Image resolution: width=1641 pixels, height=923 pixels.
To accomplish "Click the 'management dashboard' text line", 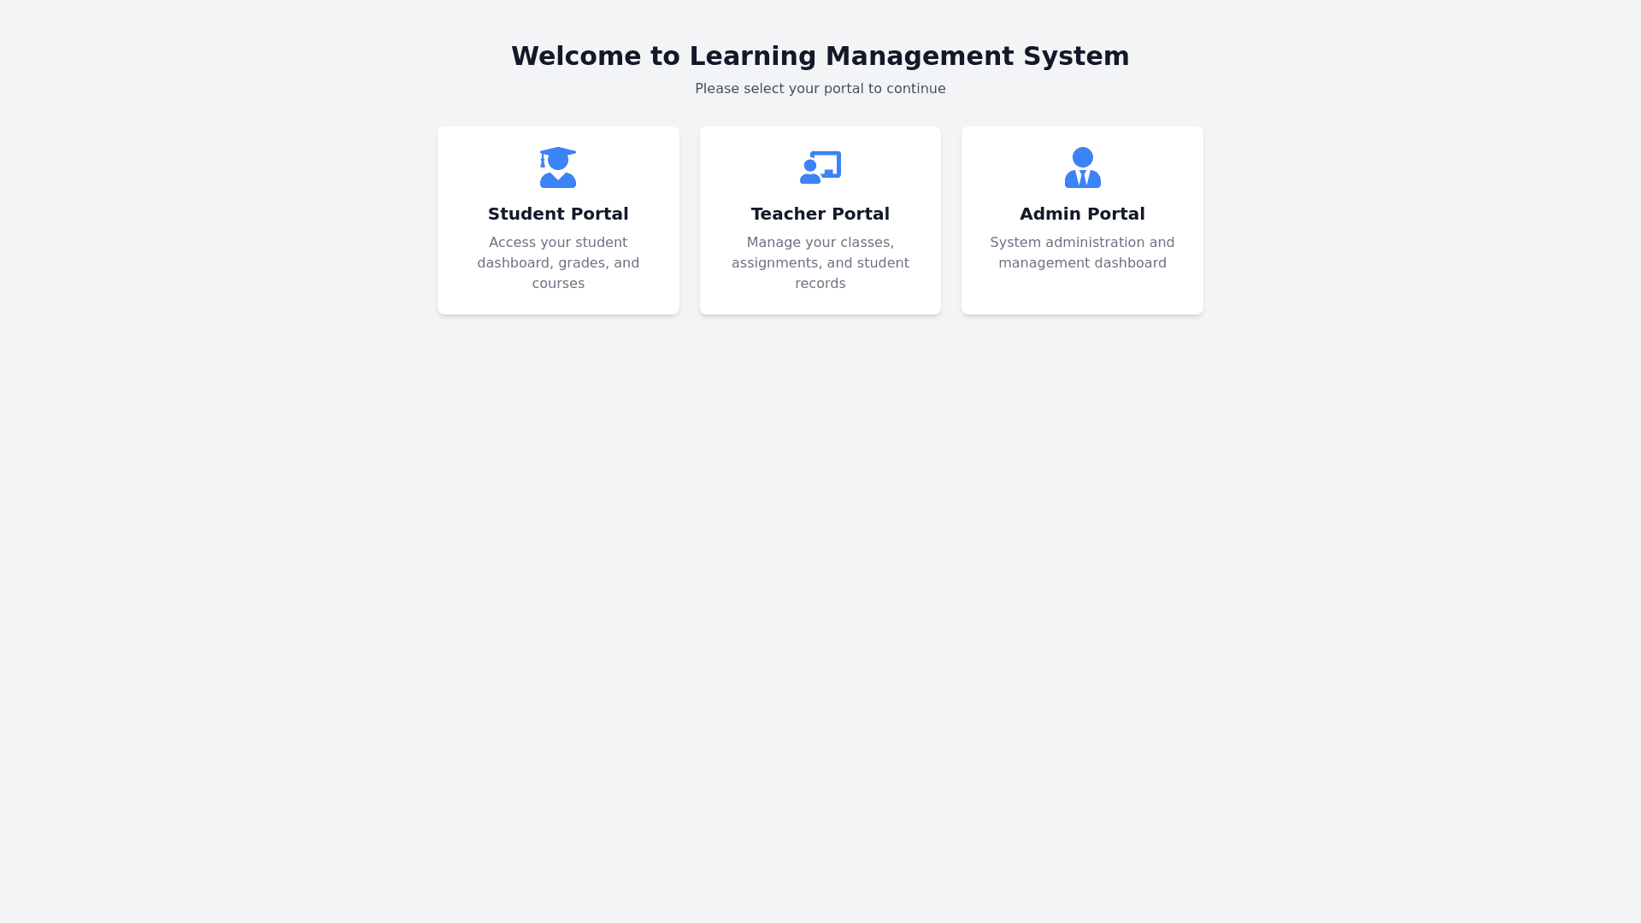I will 1082,263.
